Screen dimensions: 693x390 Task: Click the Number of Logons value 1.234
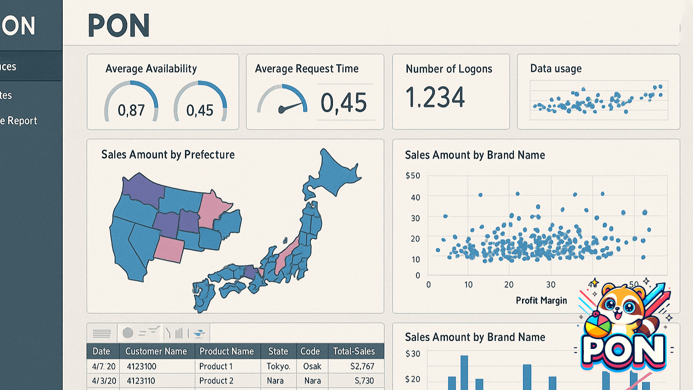pos(435,97)
